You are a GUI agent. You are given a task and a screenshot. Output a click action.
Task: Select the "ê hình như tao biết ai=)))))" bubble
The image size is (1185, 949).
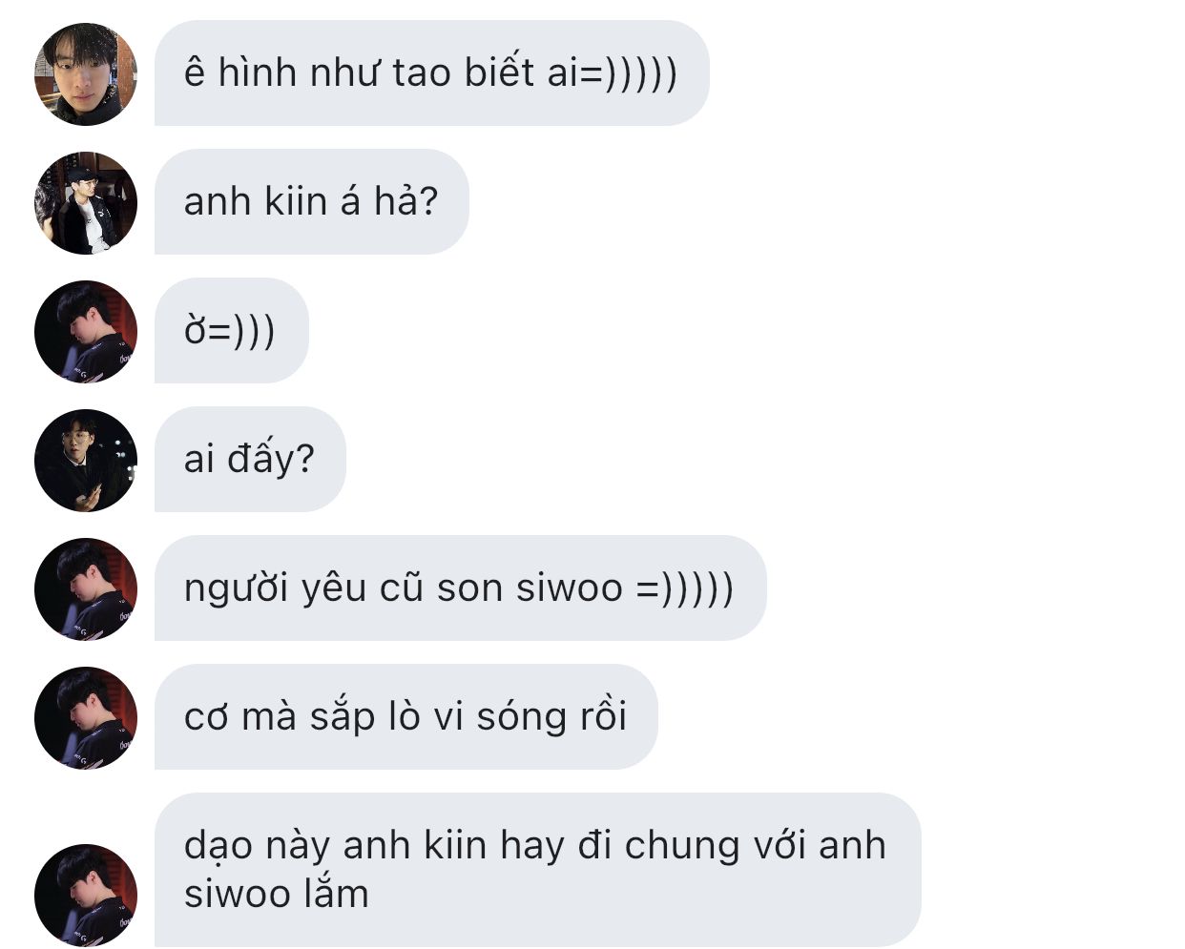pyautogui.click(x=432, y=73)
